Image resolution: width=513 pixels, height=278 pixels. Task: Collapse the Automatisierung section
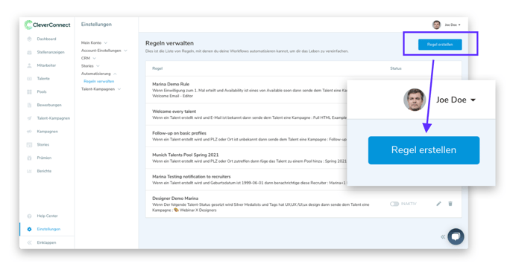pyautogui.click(x=99, y=74)
